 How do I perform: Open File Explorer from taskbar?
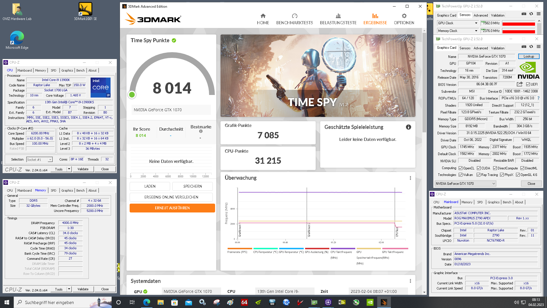(160, 302)
